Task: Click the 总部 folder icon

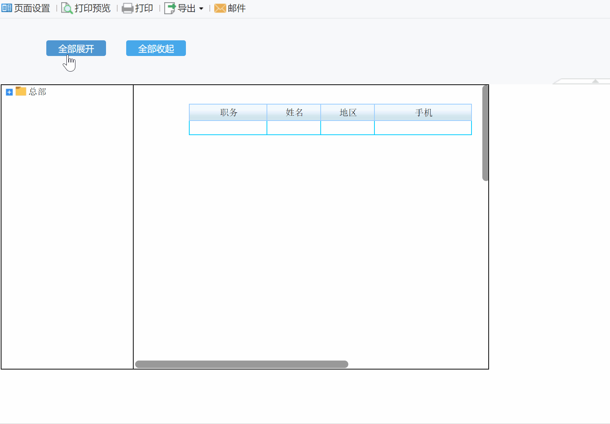Action: (x=21, y=91)
